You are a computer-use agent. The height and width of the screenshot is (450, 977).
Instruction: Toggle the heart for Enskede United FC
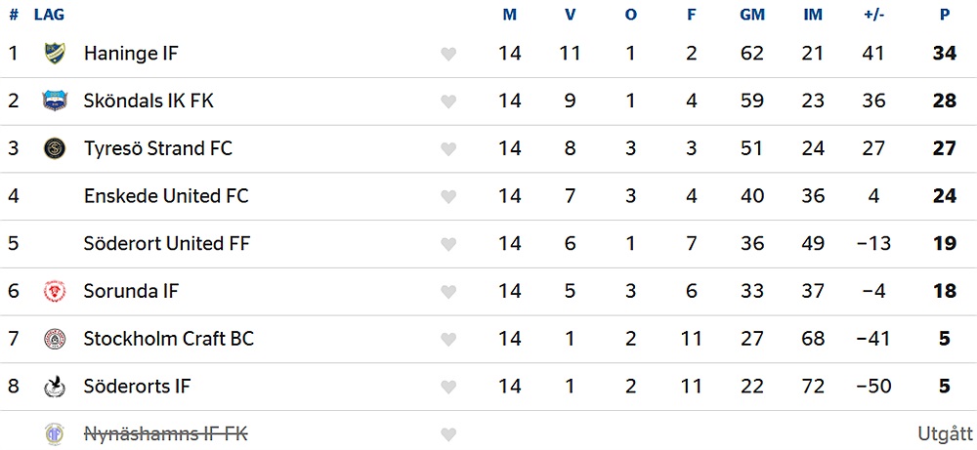click(x=448, y=196)
